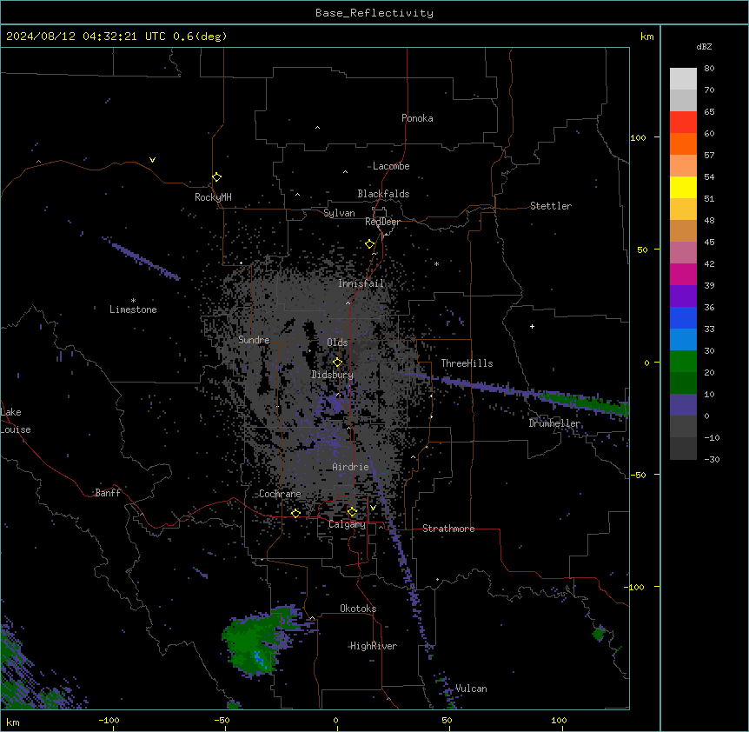
Task: Click the Innisfail label
Action: 361,283
